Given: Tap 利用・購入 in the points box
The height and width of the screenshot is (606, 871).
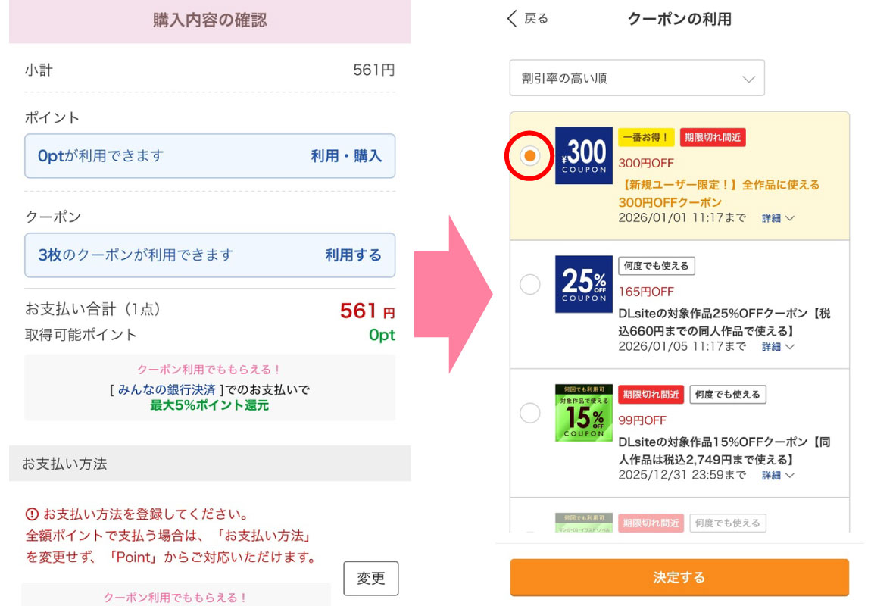Looking at the screenshot, I should tap(346, 156).
